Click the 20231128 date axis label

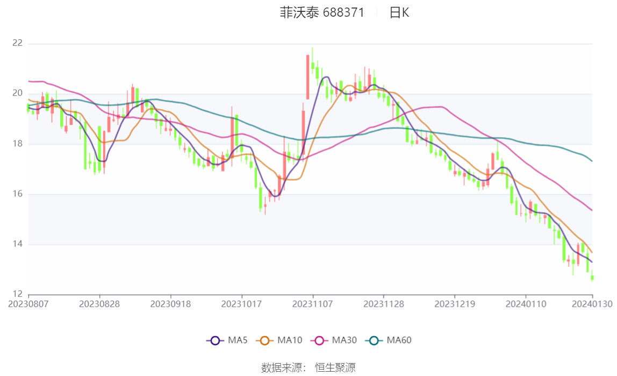point(384,304)
